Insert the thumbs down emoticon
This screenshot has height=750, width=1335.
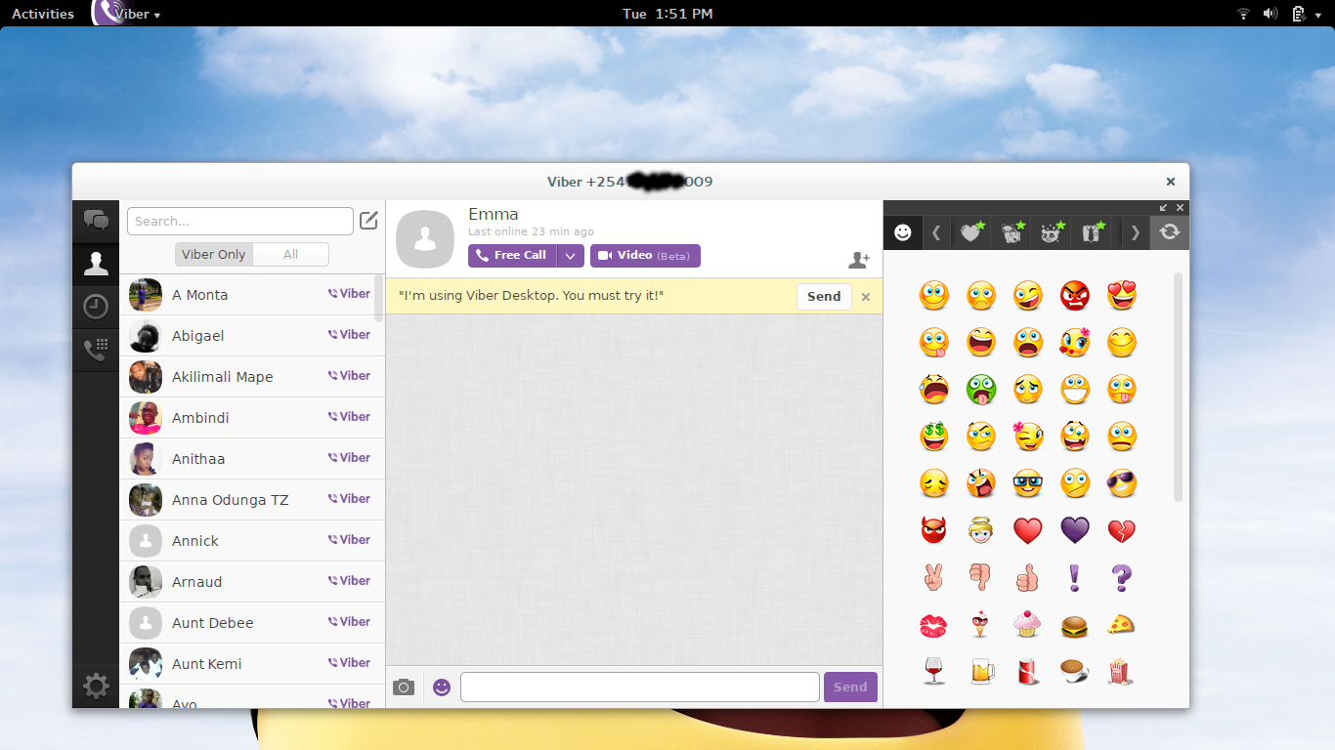[x=980, y=578]
